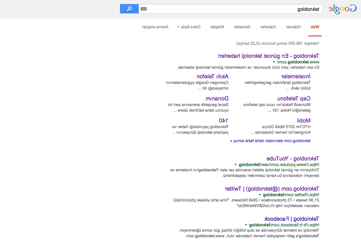Screen dimensions: 361x241
Task: Expand dropdown arrow next to twitter.com/teknoblog URL
Action: pyautogui.click(x=260, y=195)
